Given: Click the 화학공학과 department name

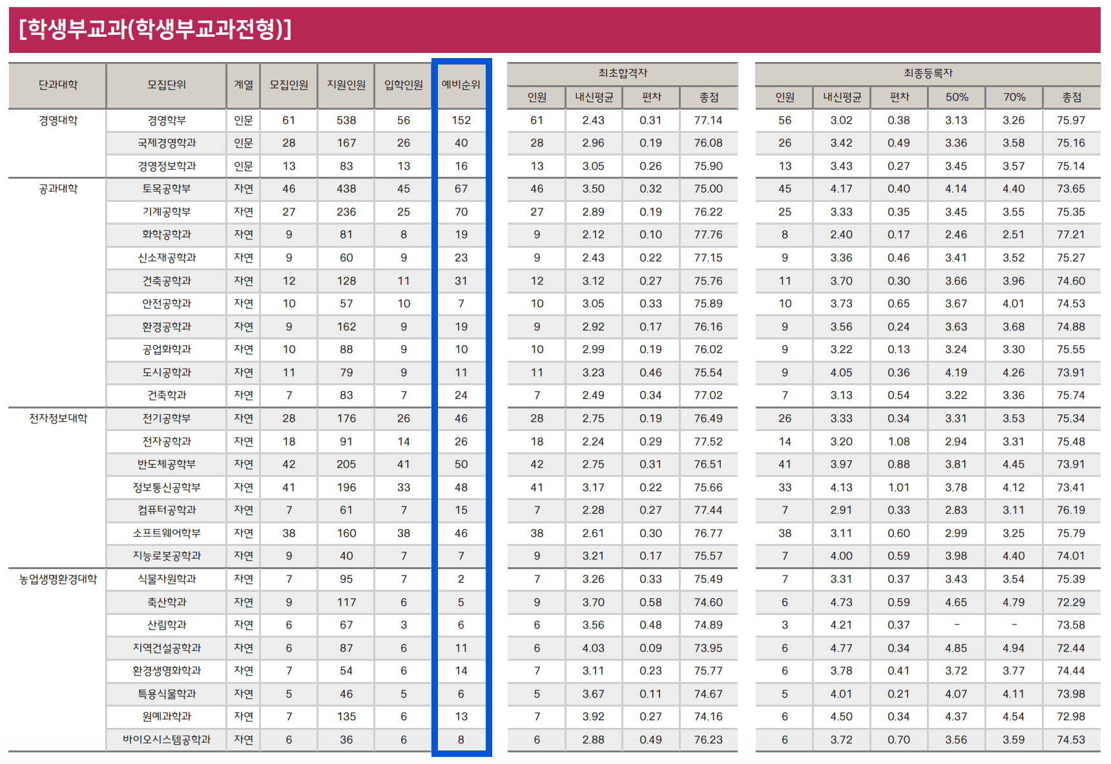Looking at the screenshot, I should [167, 235].
